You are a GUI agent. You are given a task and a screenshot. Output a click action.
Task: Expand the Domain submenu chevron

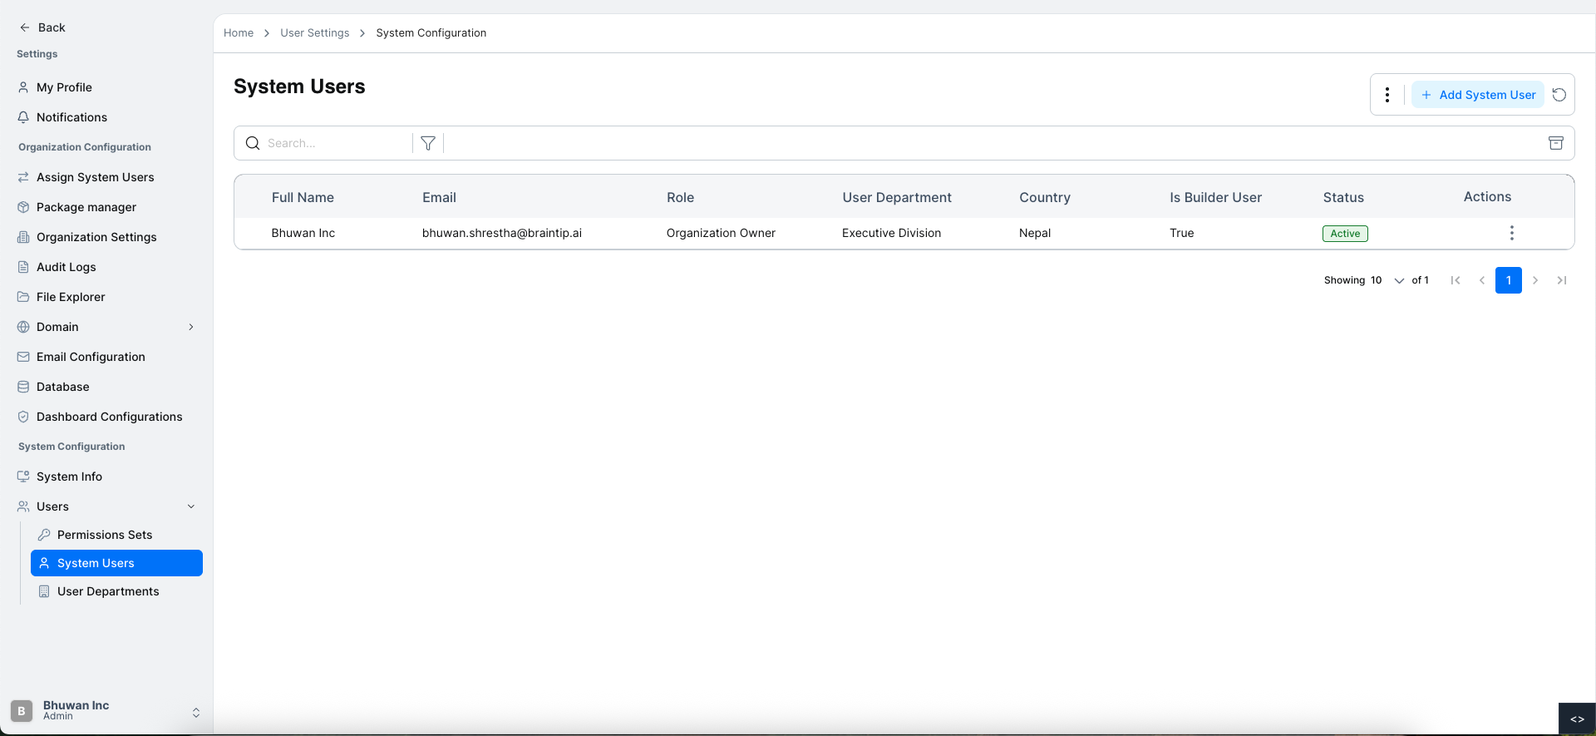(191, 327)
